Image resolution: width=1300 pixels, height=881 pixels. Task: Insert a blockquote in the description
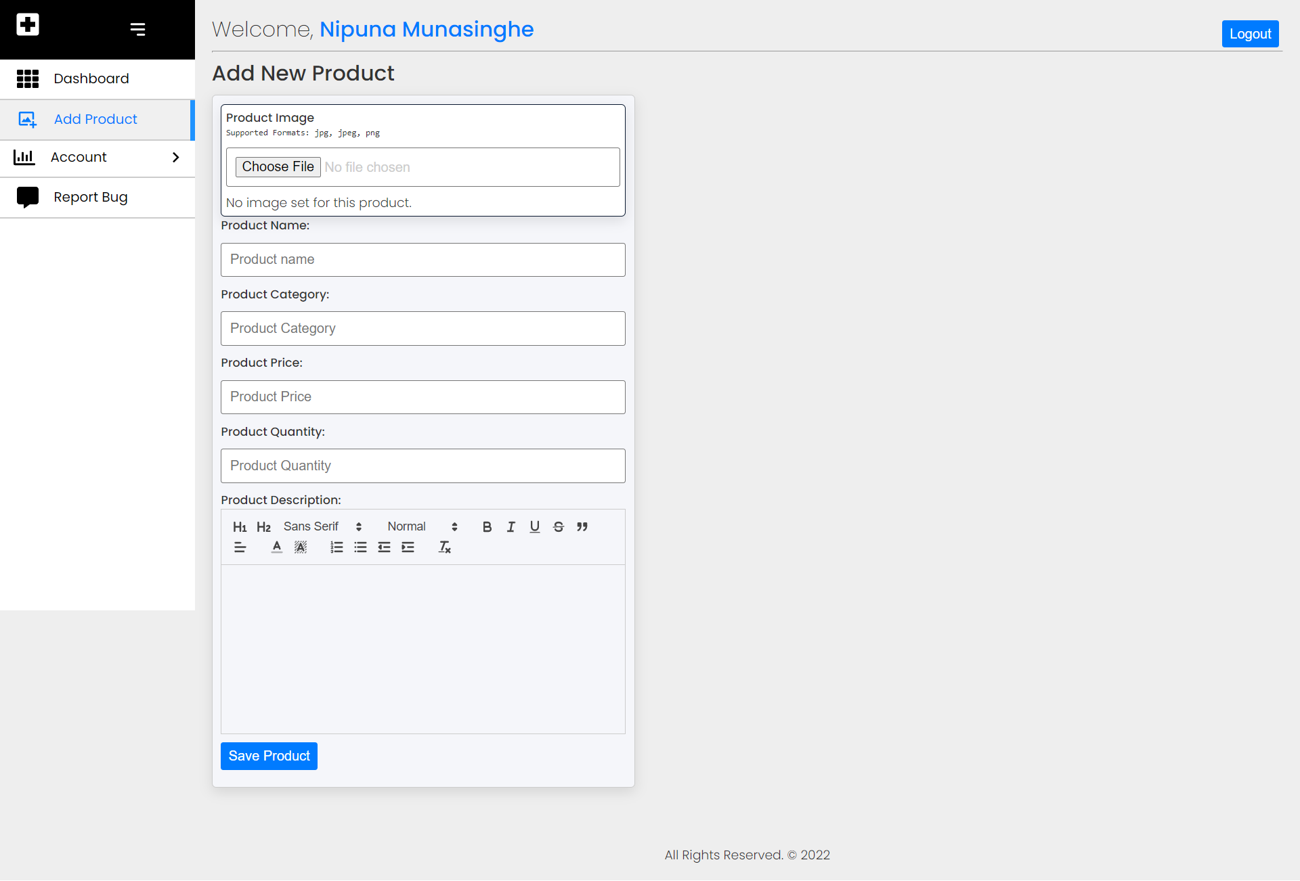582,527
